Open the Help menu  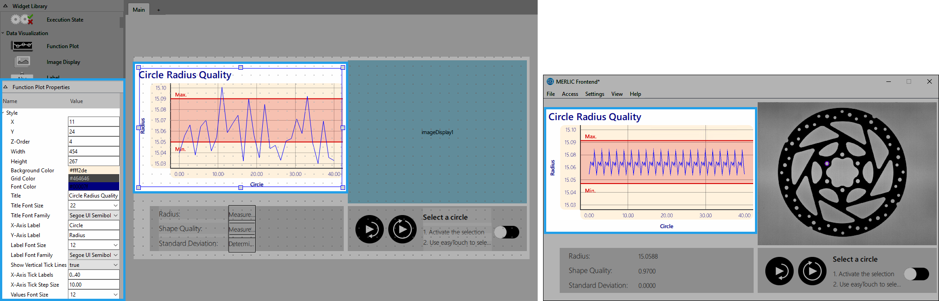(635, 94)
